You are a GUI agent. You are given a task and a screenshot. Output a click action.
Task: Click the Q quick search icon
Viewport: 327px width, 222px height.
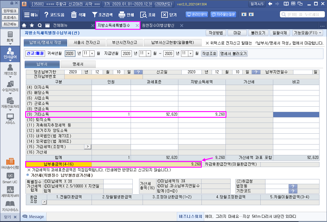pyautogui.click(x=40, y=26)
